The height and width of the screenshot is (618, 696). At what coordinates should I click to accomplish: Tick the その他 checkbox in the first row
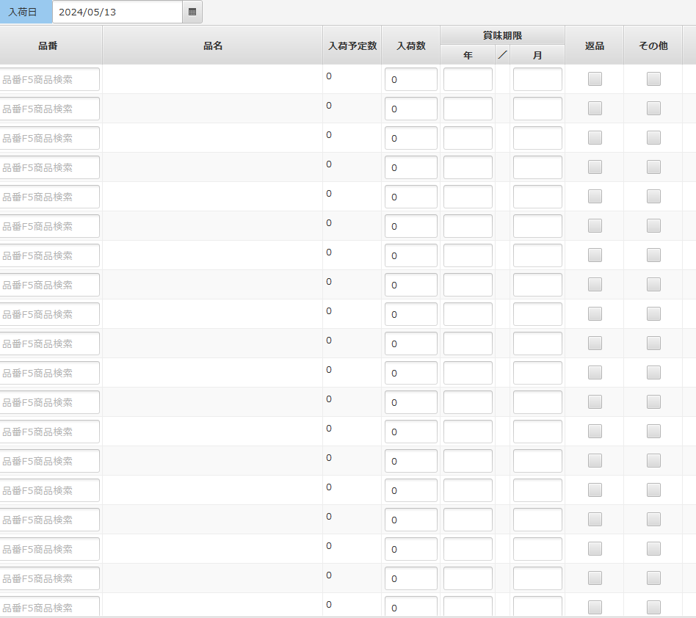[x=653, y=79]
